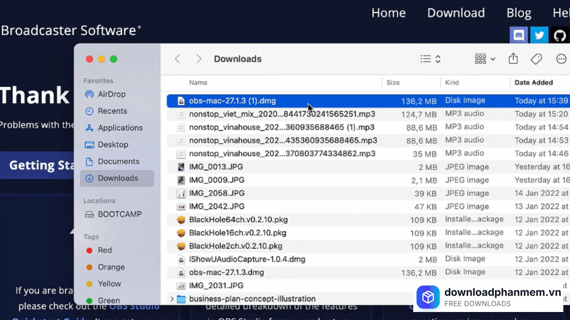Click the IMG_2042.JPG thumbnail icon

pyautogui.click(x=181, y=207)
